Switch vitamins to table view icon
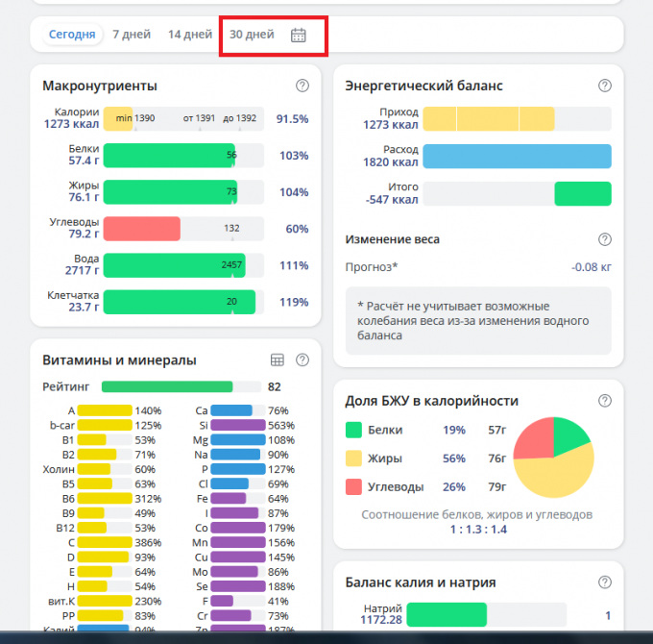653x644 pixels. click(278, 359)
